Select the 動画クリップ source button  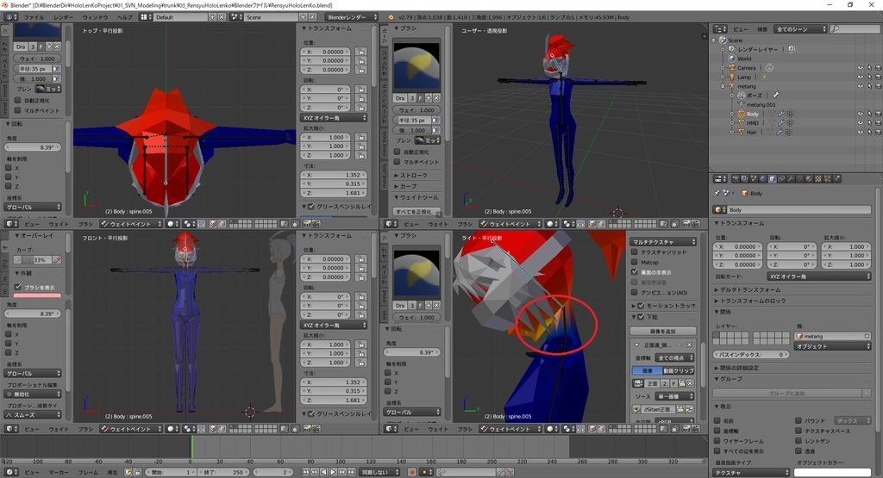[679, 370]
